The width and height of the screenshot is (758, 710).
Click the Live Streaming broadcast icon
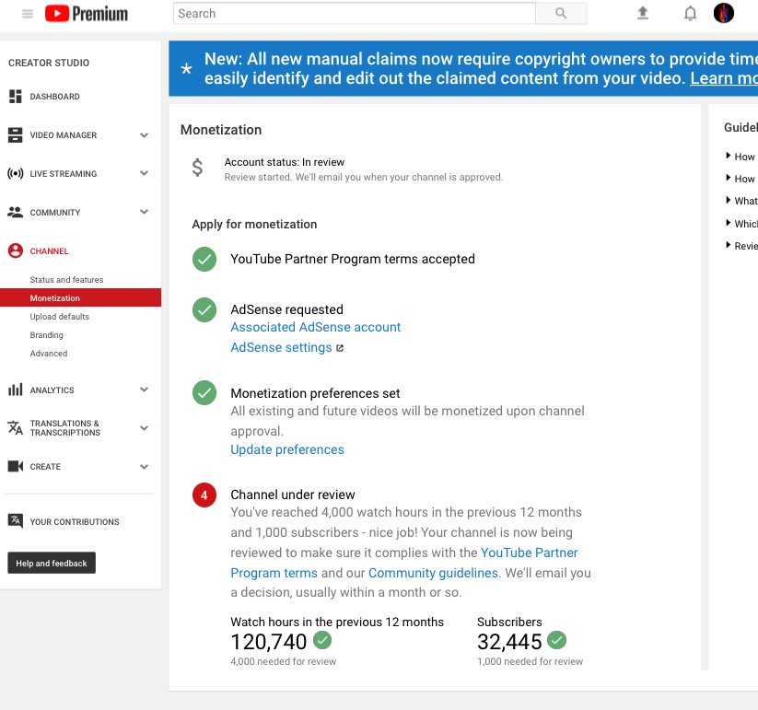coord(15,173)
